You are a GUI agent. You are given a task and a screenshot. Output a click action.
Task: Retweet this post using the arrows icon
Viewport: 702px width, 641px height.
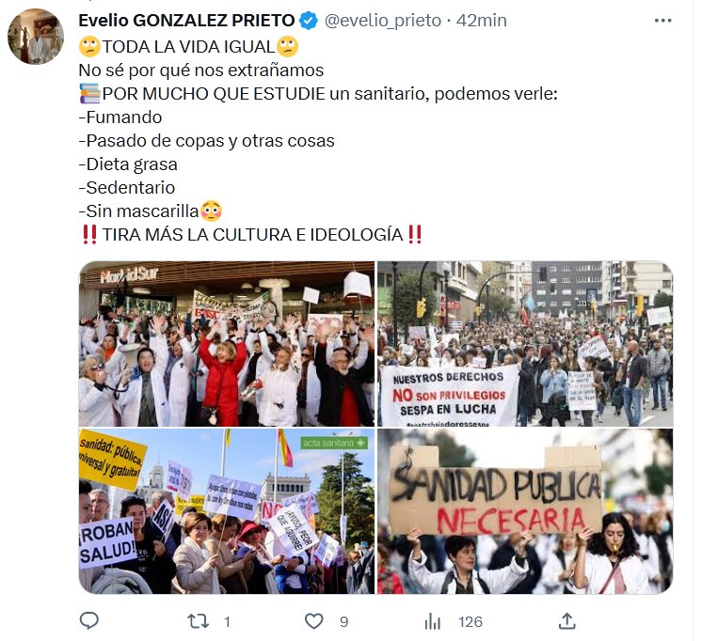(198, 621)
